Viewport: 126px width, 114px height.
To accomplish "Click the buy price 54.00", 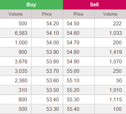I will point(53,42).
